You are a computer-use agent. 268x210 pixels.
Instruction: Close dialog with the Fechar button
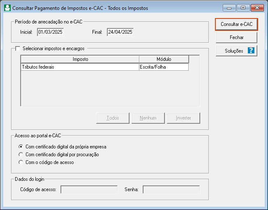pos(236,37)
